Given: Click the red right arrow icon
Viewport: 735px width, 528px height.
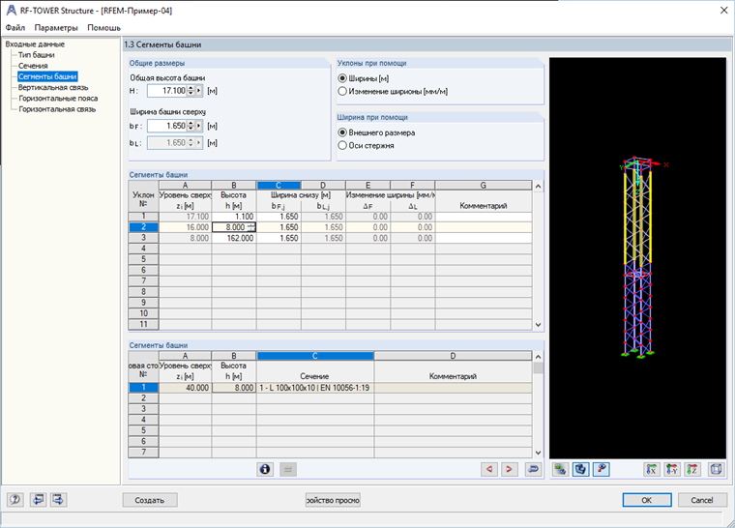Looking at the screenshot, I should pos(509,469).
